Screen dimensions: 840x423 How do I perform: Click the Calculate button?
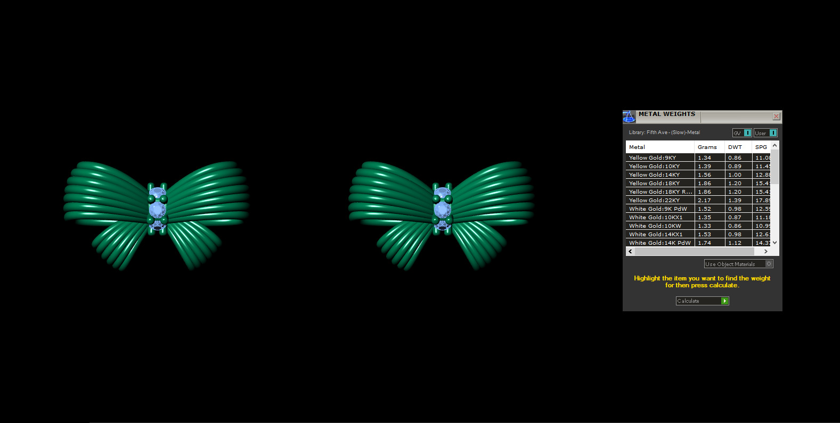(702, 301)
